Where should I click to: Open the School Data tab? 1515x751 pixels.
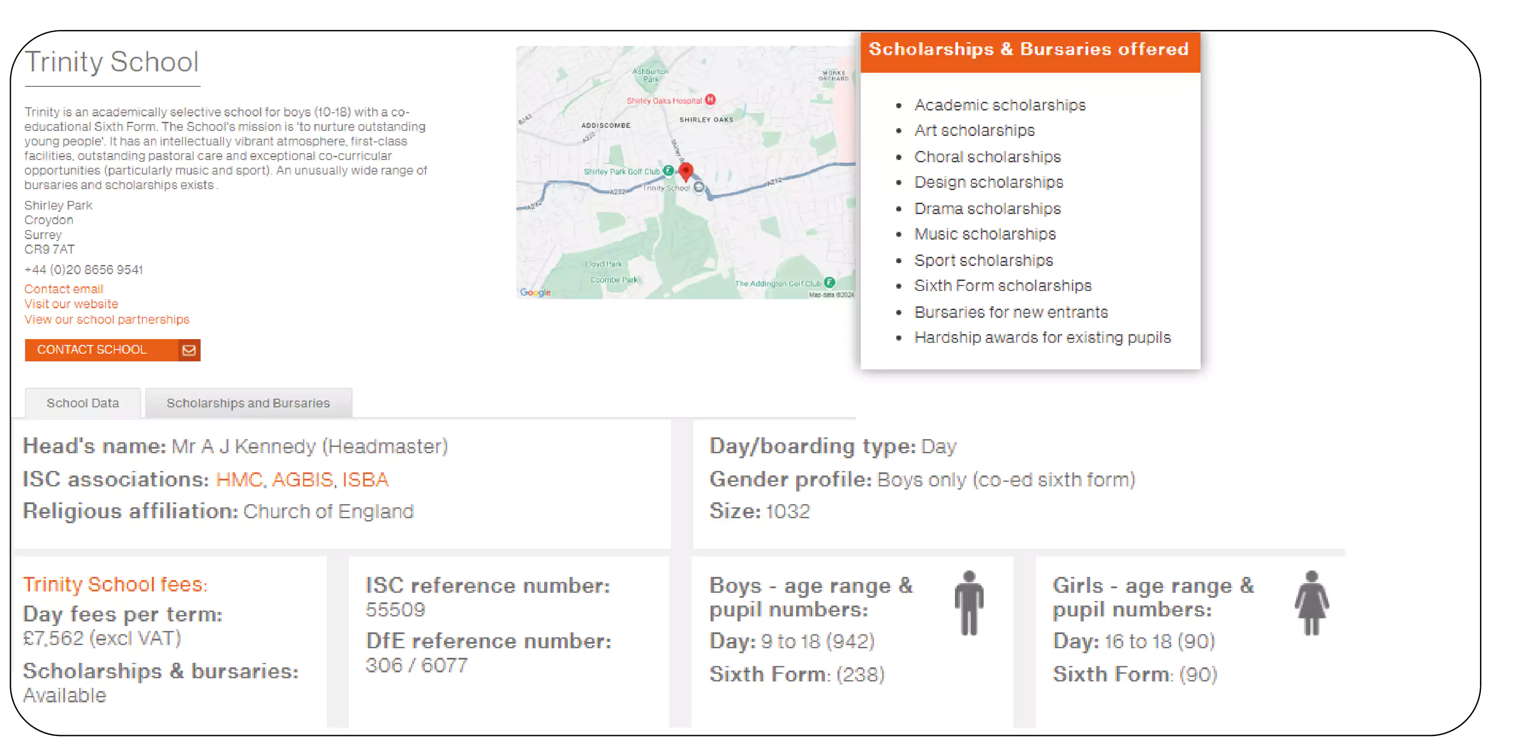[83, 403]
